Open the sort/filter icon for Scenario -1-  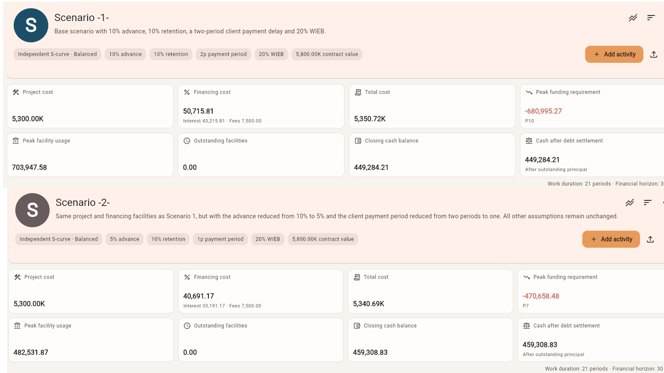click(x=651, y=18)
